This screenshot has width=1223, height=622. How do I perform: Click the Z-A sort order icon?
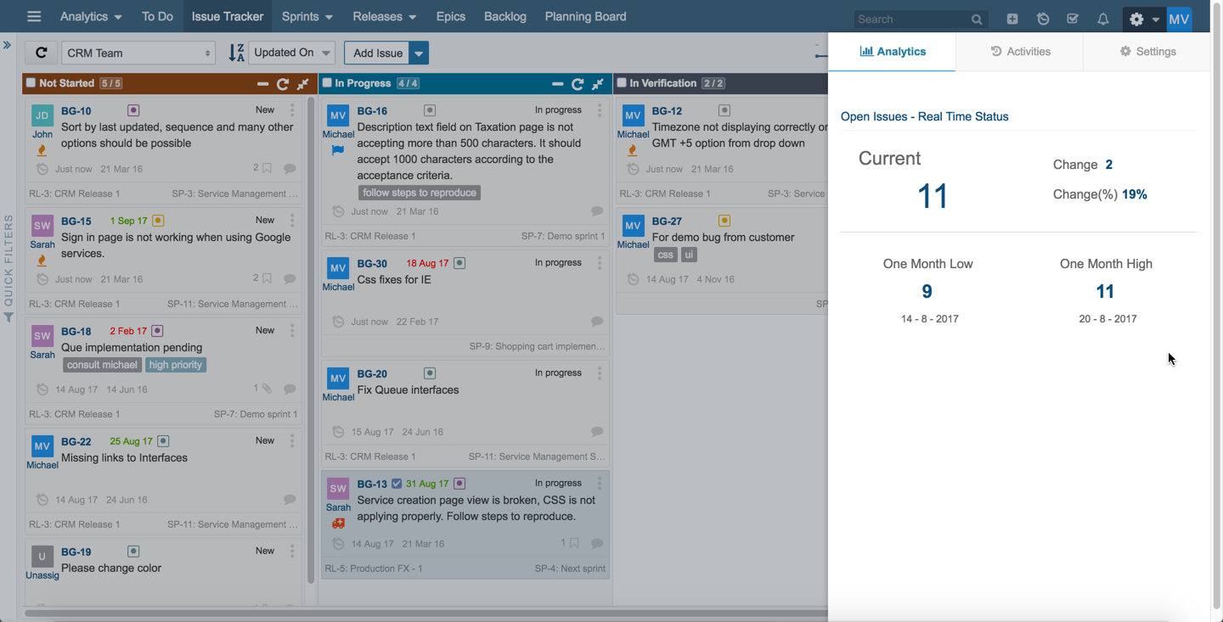pyautogui.click(x=236, y=53)
